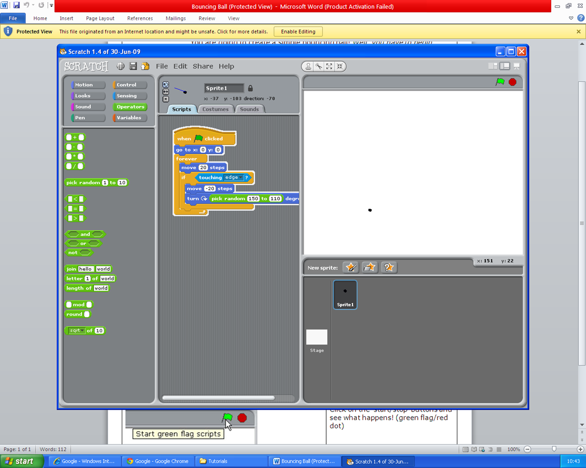The height and width of the screenshot is (468, 586).
Task: Set sprite to only face left-right
Action: 166,92
